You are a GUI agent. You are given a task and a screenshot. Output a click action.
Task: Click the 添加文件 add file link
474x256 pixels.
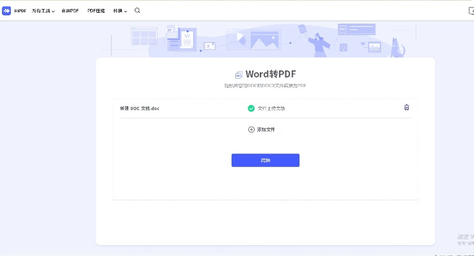click(x=266, y=129)
